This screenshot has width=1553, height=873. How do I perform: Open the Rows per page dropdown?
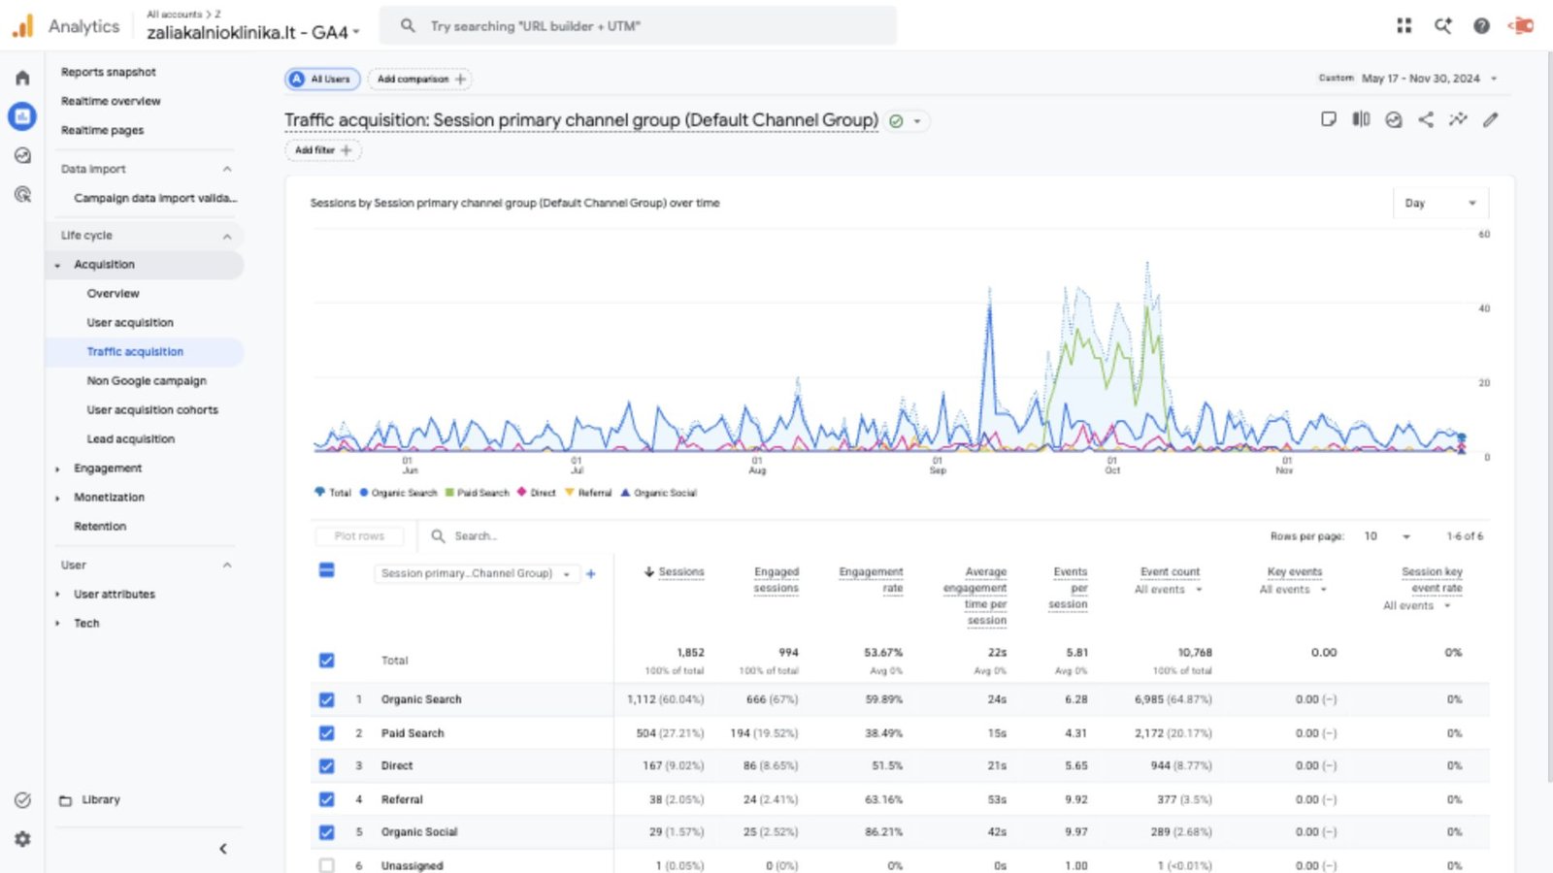click(1387, 536)
